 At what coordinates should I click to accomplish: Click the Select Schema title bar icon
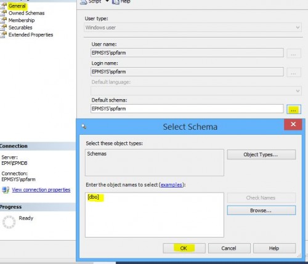tap(84, 126)
